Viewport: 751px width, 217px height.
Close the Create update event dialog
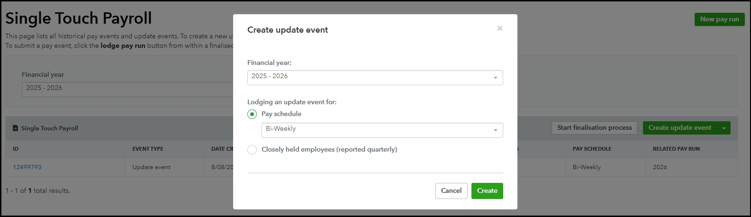point(499,28)
